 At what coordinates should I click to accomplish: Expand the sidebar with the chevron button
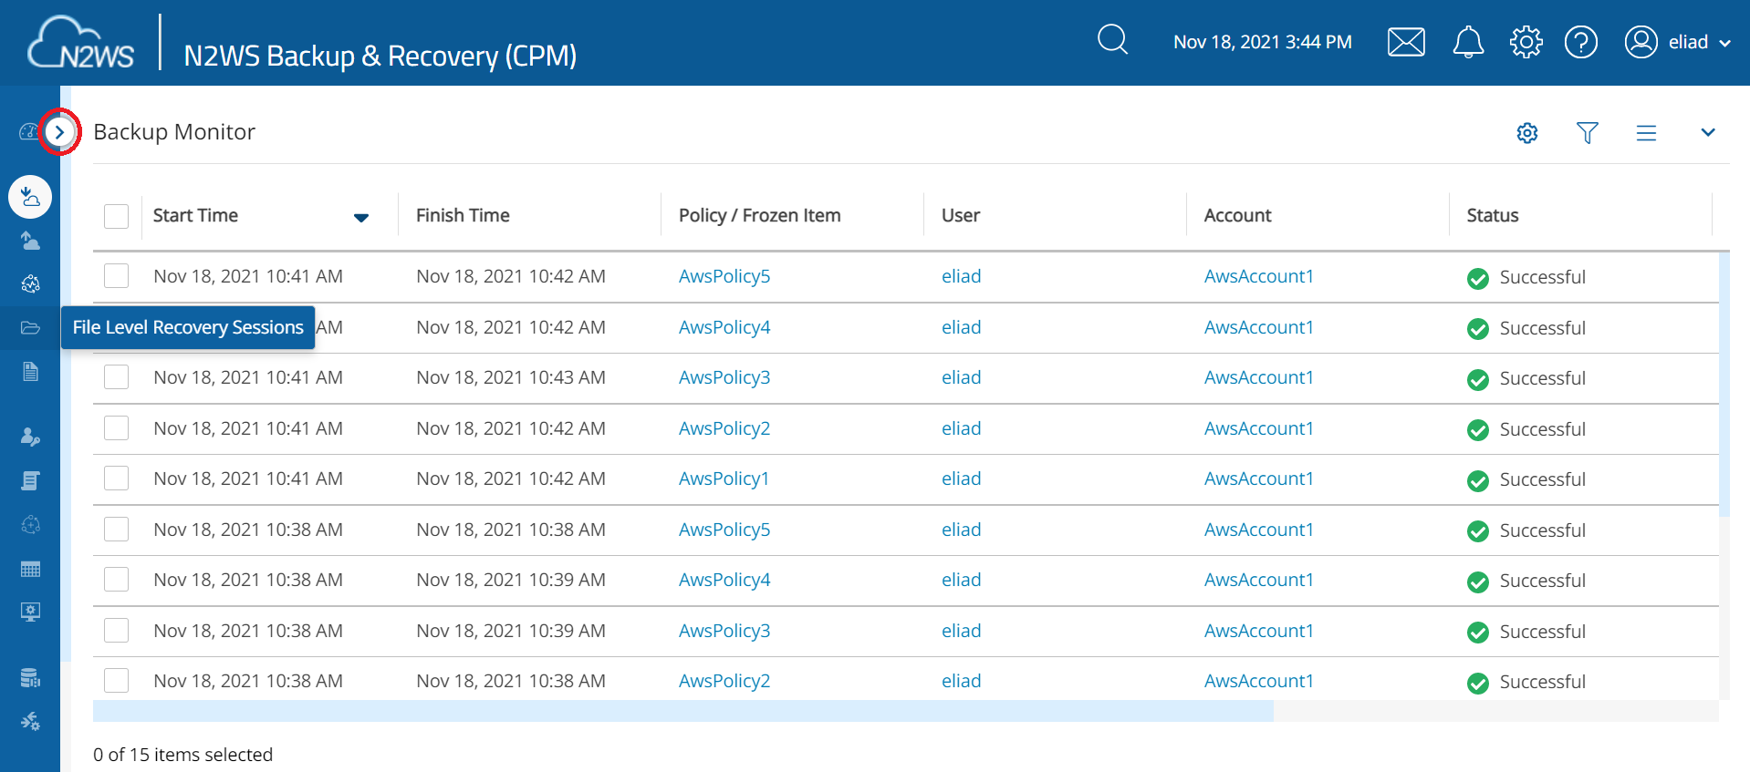(59, 132)
